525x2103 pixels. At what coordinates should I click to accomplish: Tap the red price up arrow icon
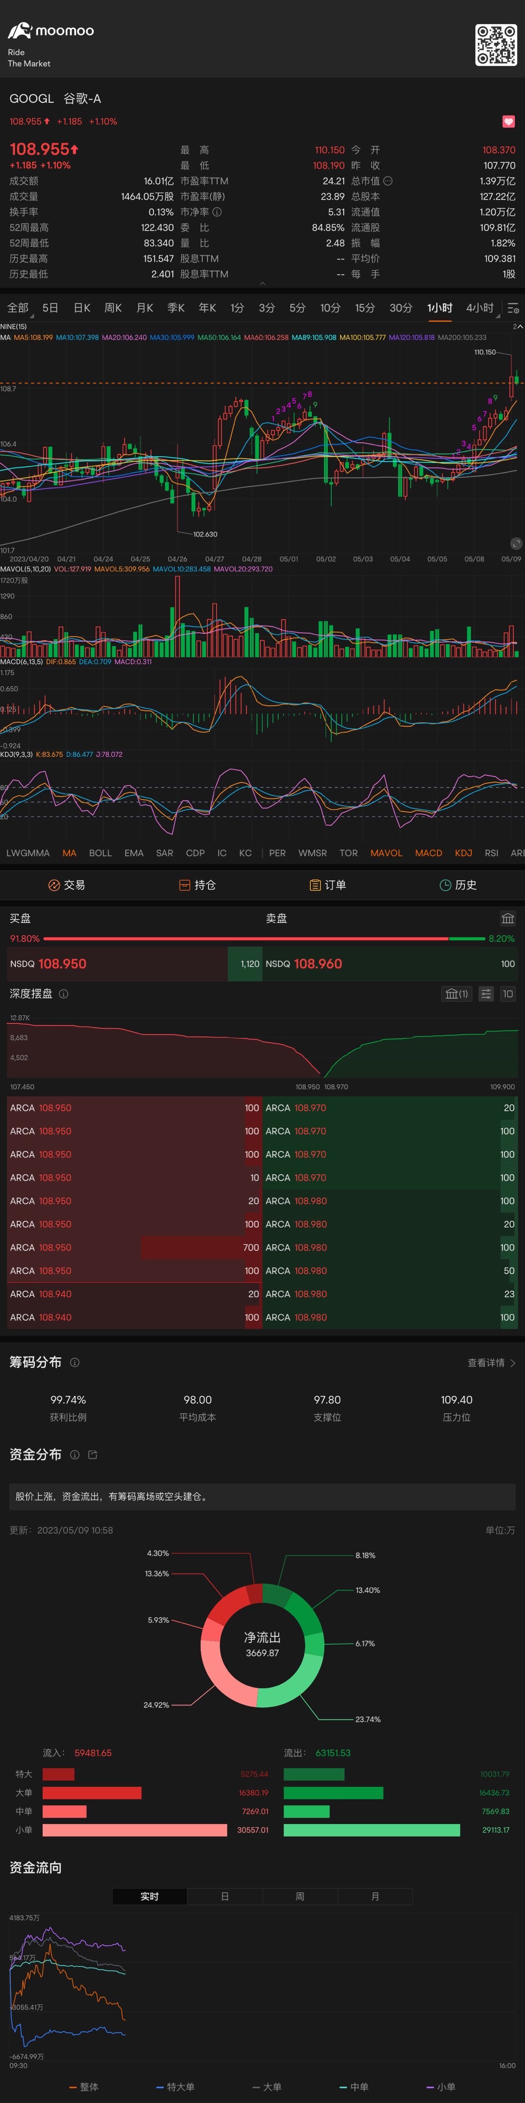[74, 149]
